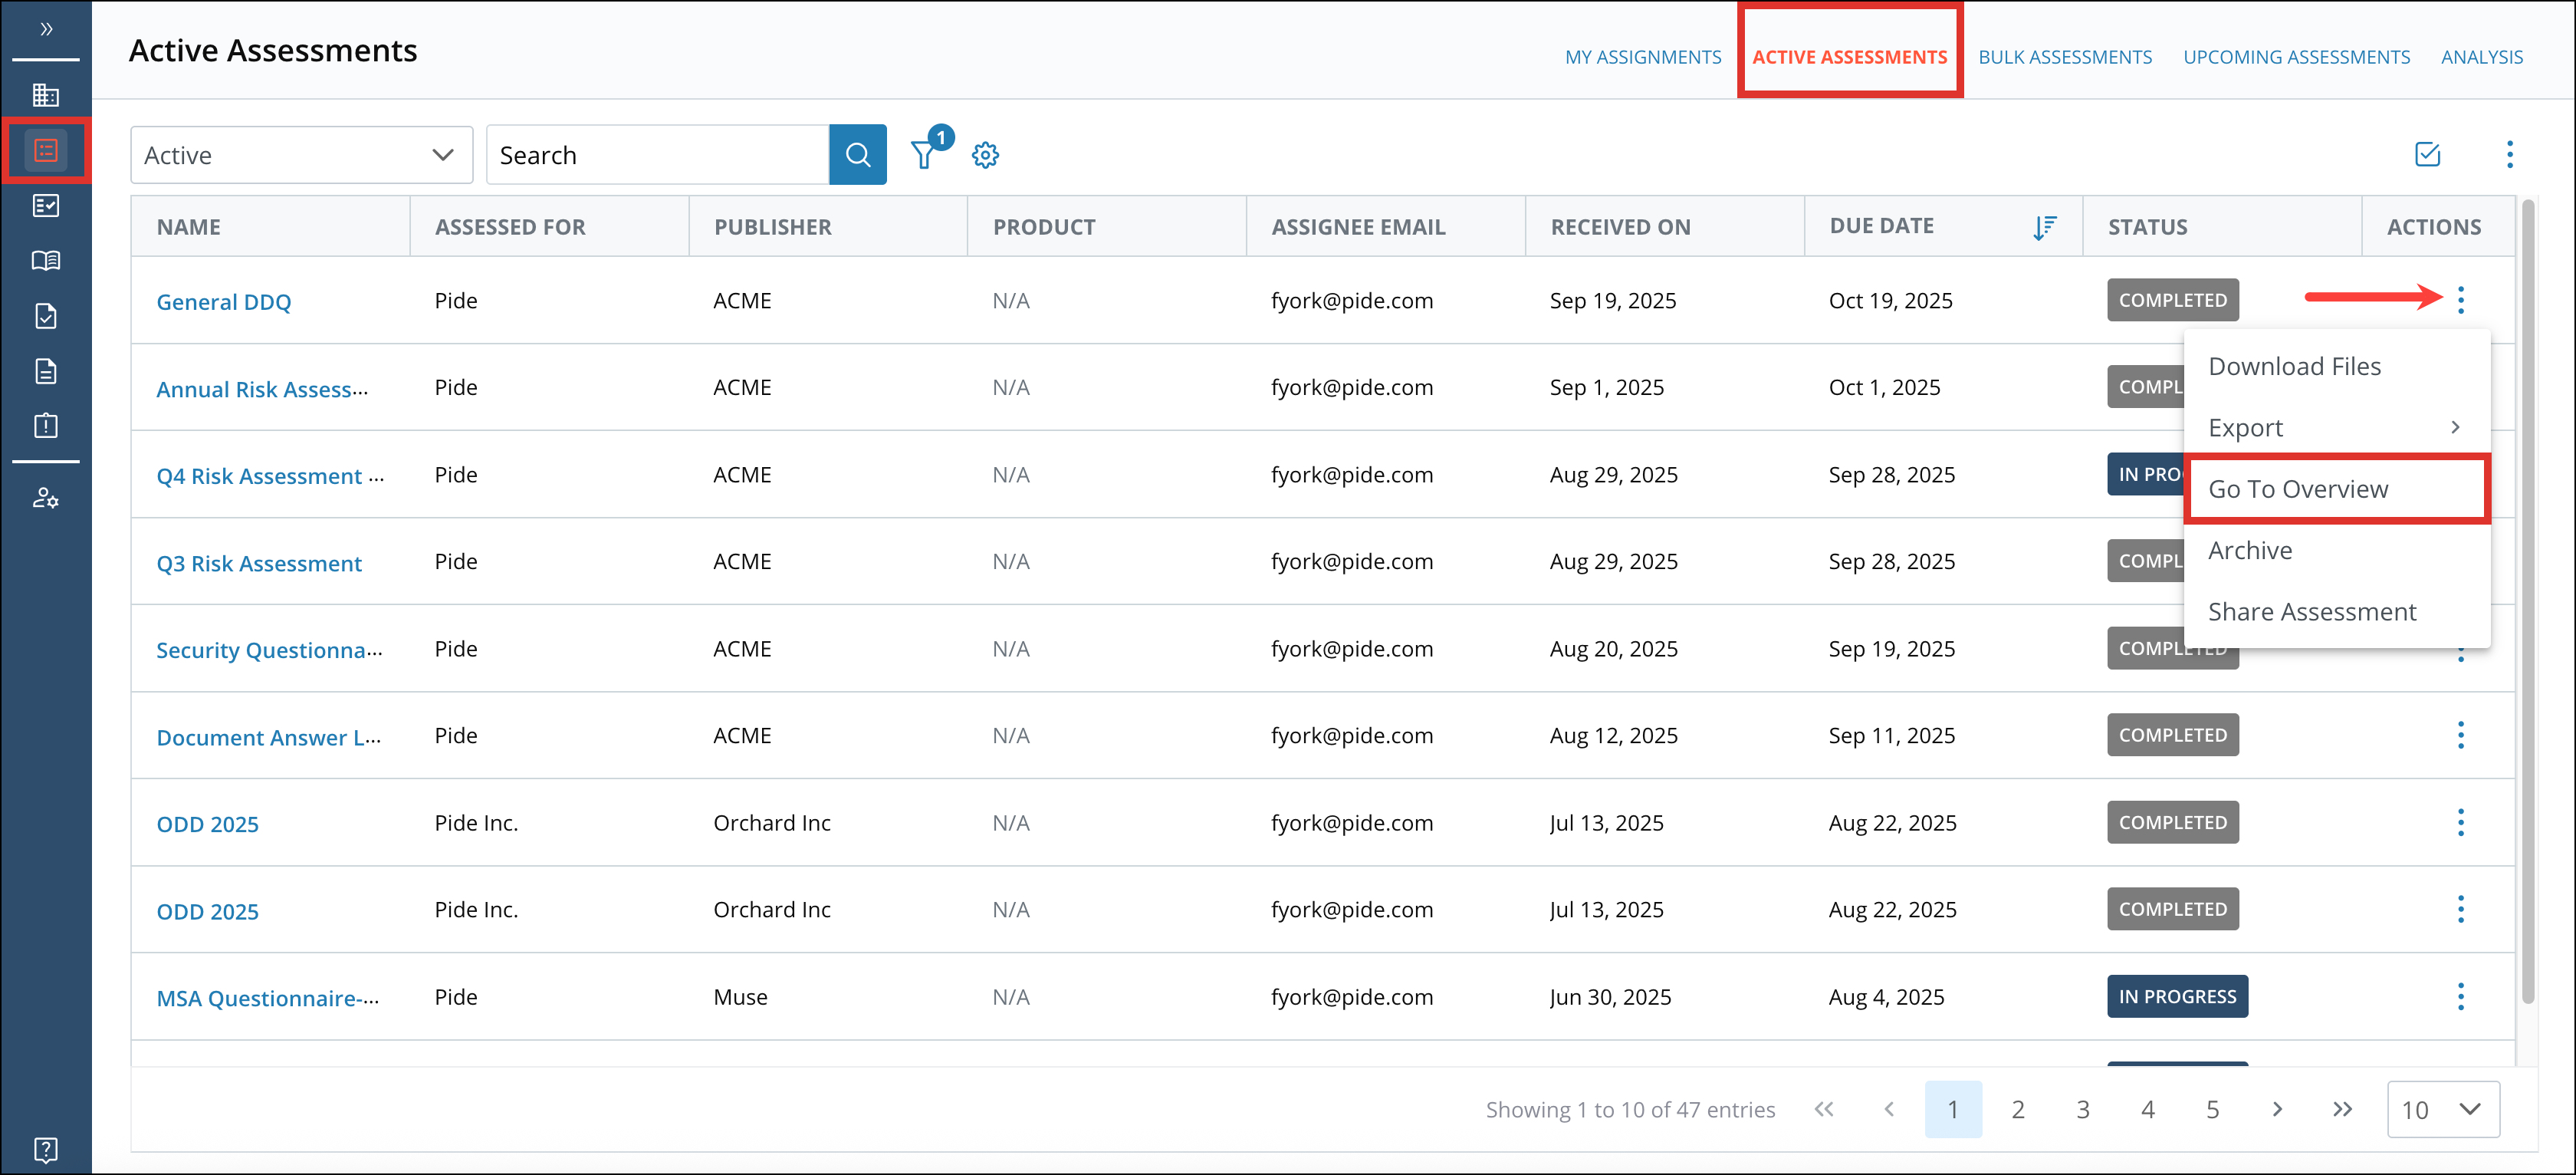Viewport: 2576px width, 1175px height.
Task: Select the highlighted Assessments list icon
Action: 46,150
